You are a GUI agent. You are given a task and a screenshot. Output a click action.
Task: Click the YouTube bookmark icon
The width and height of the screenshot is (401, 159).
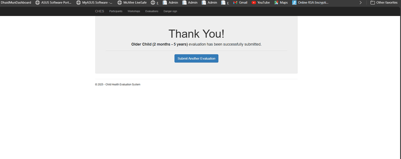(x=254, y=3)
